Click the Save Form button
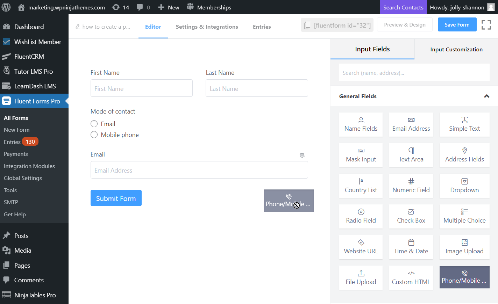 tap(457, 24)
